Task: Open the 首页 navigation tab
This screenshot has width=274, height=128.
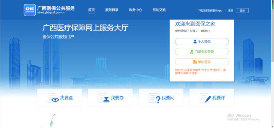Action: point(91,10)
